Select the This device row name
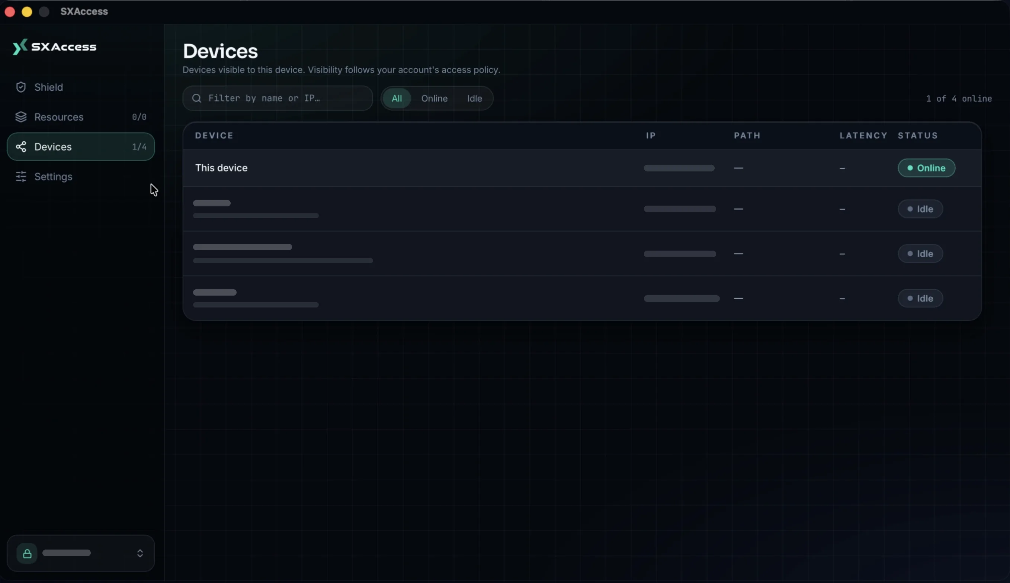Screen dimensions: 1010x583 (x=221, y=168)
